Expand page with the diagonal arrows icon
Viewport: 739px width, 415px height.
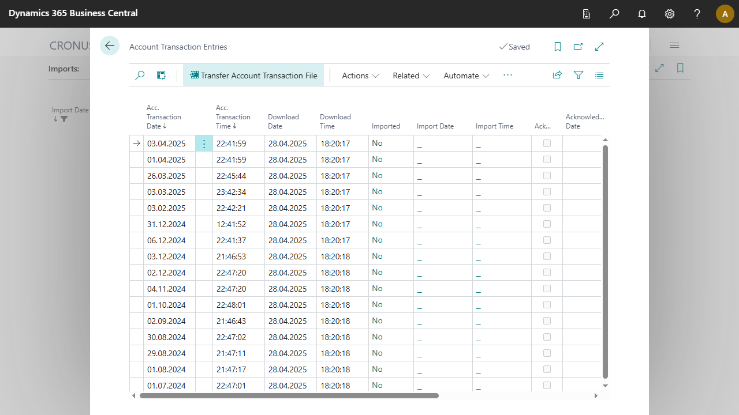click(x=599, y=47)
